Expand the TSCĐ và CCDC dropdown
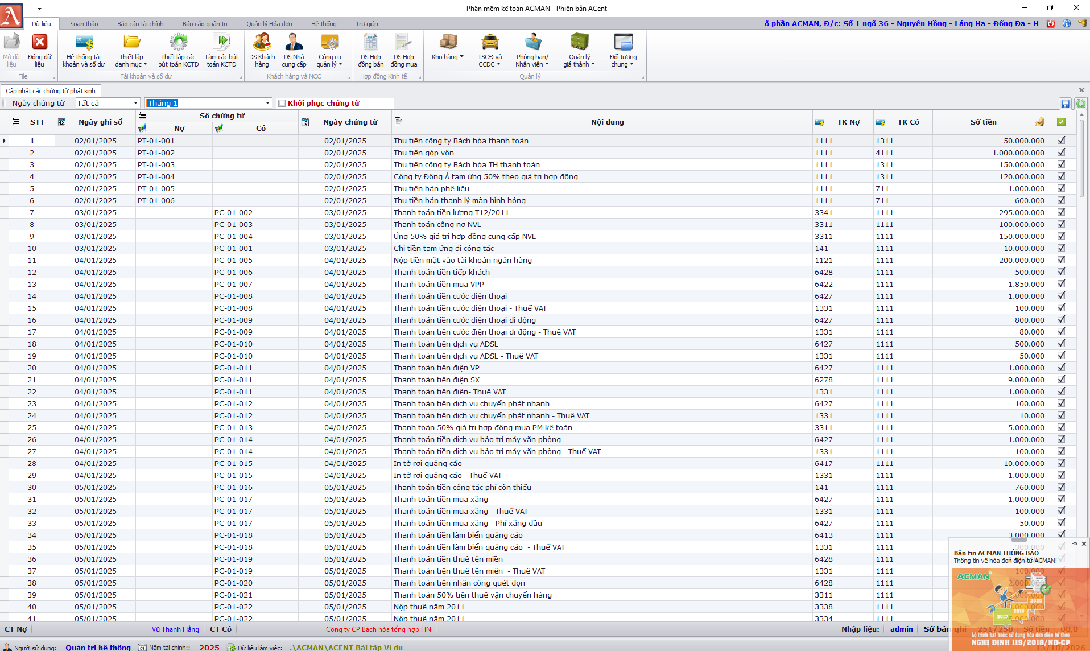Image resolution: width=1090 pixels, height=651 pixels. [x=490, y=51]
